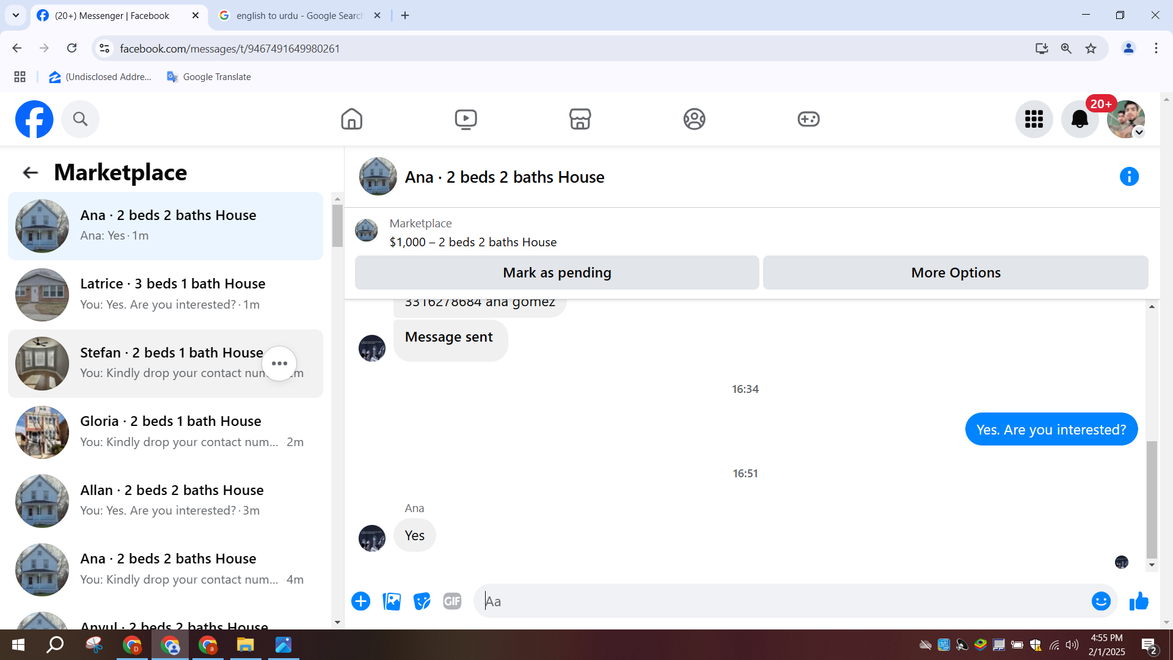Send a thumbs-up like
This screenshot has width=1173, height=660.
[x=1138, y=601]
